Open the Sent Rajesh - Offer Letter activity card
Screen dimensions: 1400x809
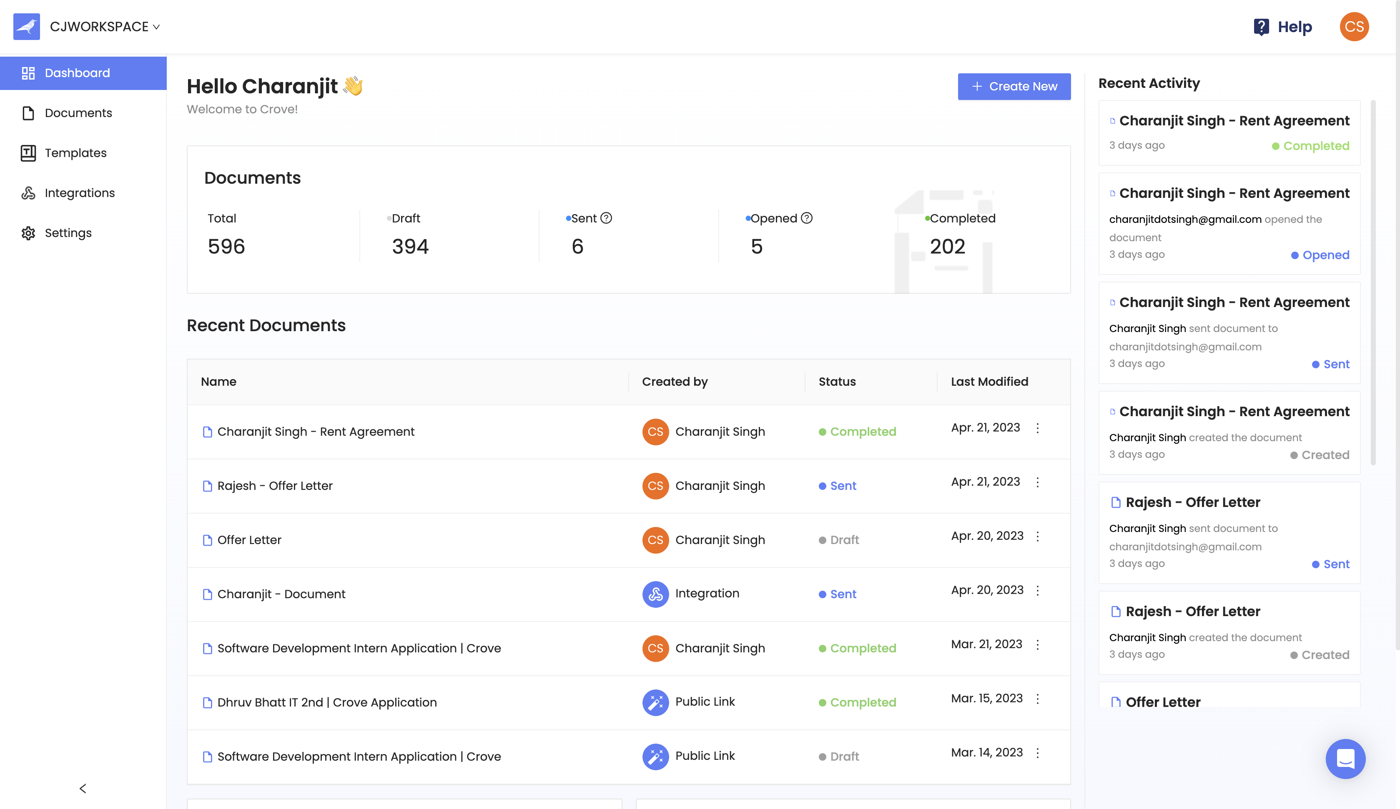[x=1229, y=532]
